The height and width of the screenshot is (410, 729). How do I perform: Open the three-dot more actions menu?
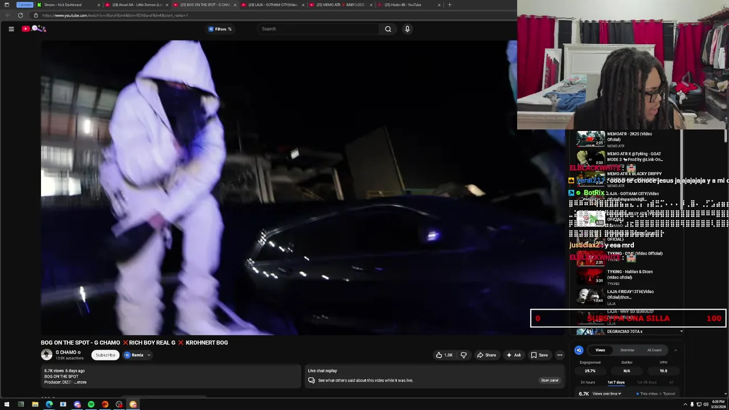559,355
